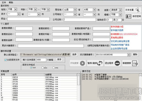This screenshot has width=142, height=101.
Task: Open the 文件 menu
Action: click(4, 2)
